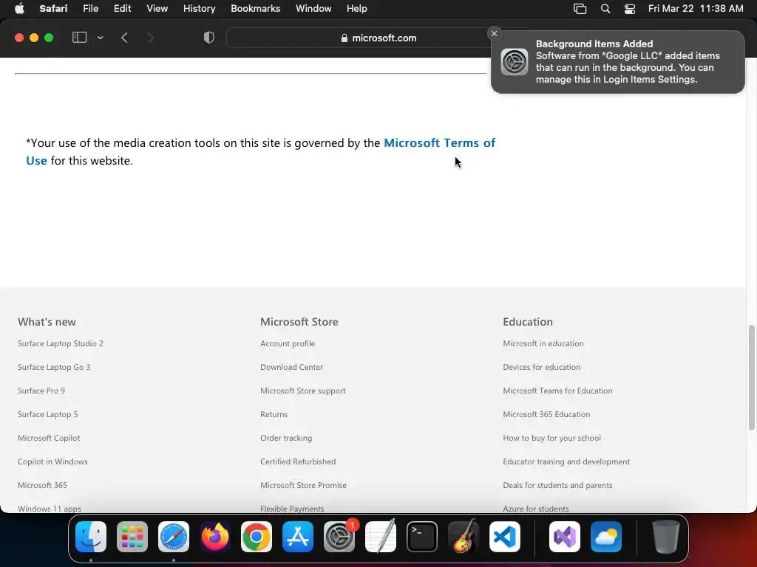Open Microsoft Store support link

(x=302, y=391)
